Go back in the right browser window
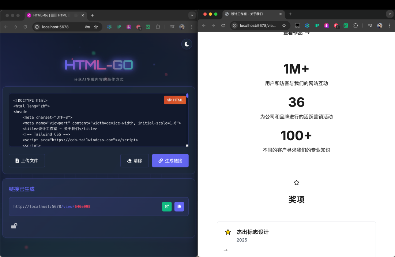Viewport: 395px width, 257px height. [204, 26]
